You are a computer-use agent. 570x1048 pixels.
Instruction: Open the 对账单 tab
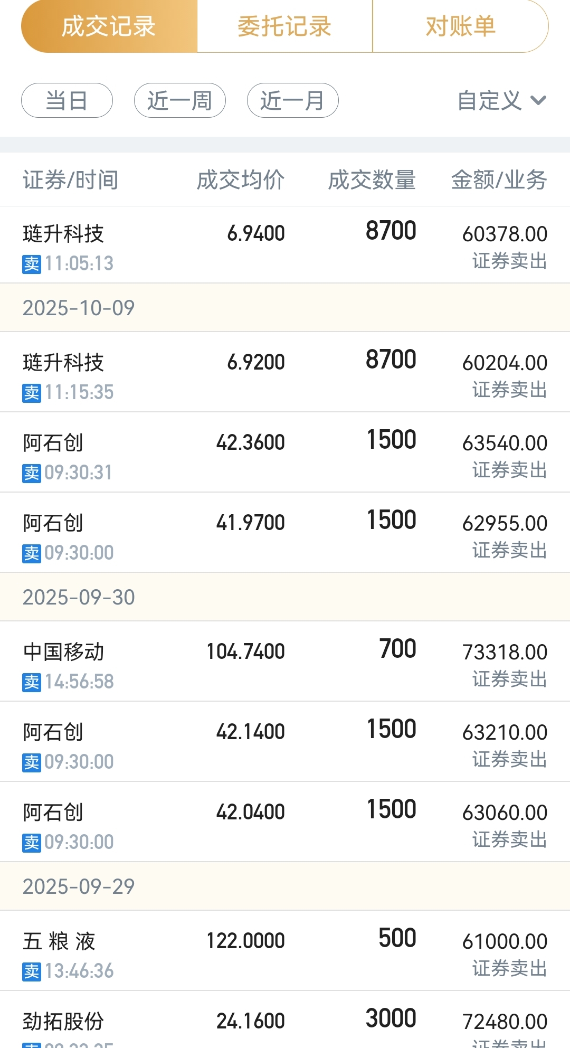coord(460,26)
